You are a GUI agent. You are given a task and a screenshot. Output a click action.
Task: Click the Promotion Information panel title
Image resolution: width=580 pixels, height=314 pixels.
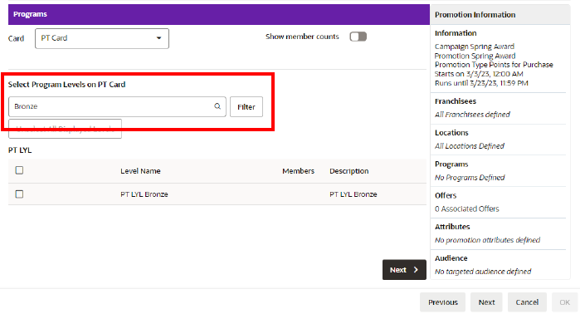pos(475,15)
